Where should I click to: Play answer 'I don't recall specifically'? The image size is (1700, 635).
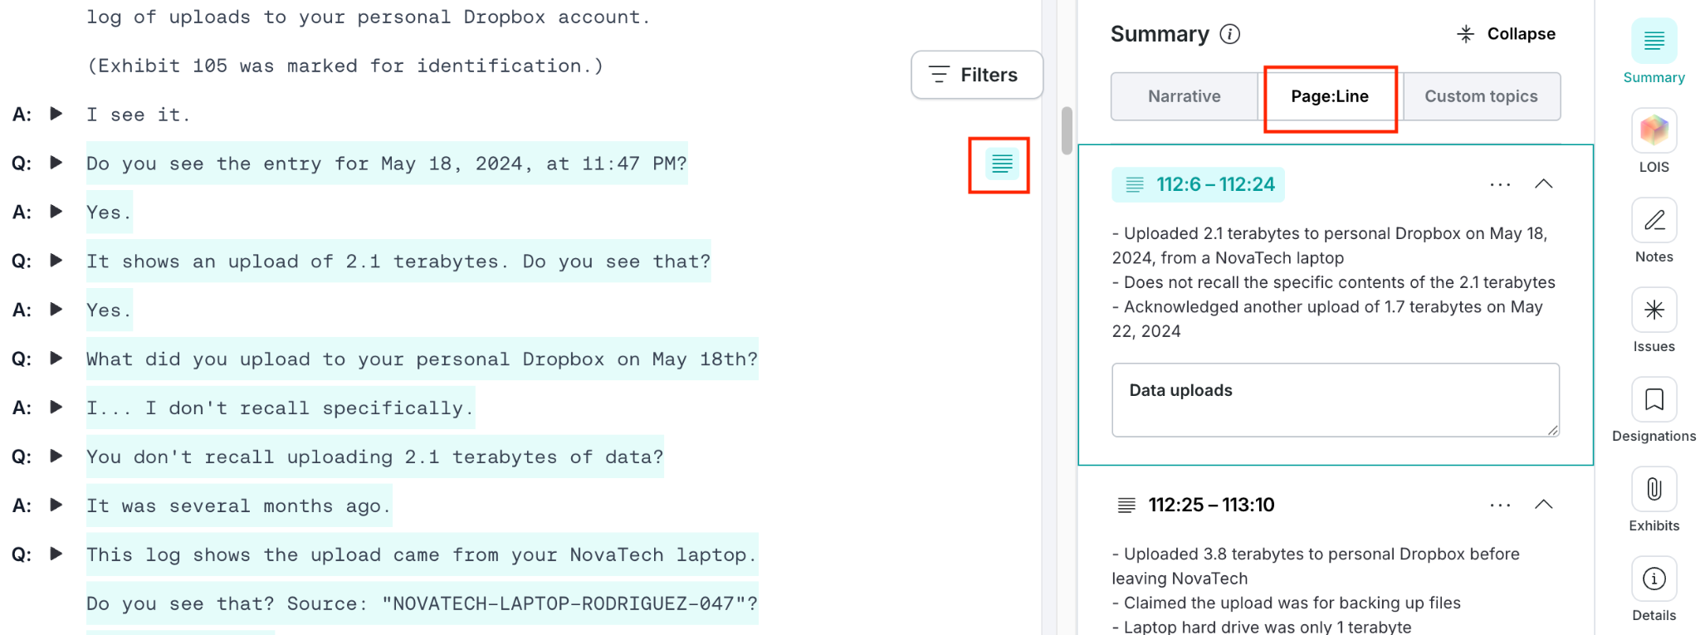click(x=56, y=407)
